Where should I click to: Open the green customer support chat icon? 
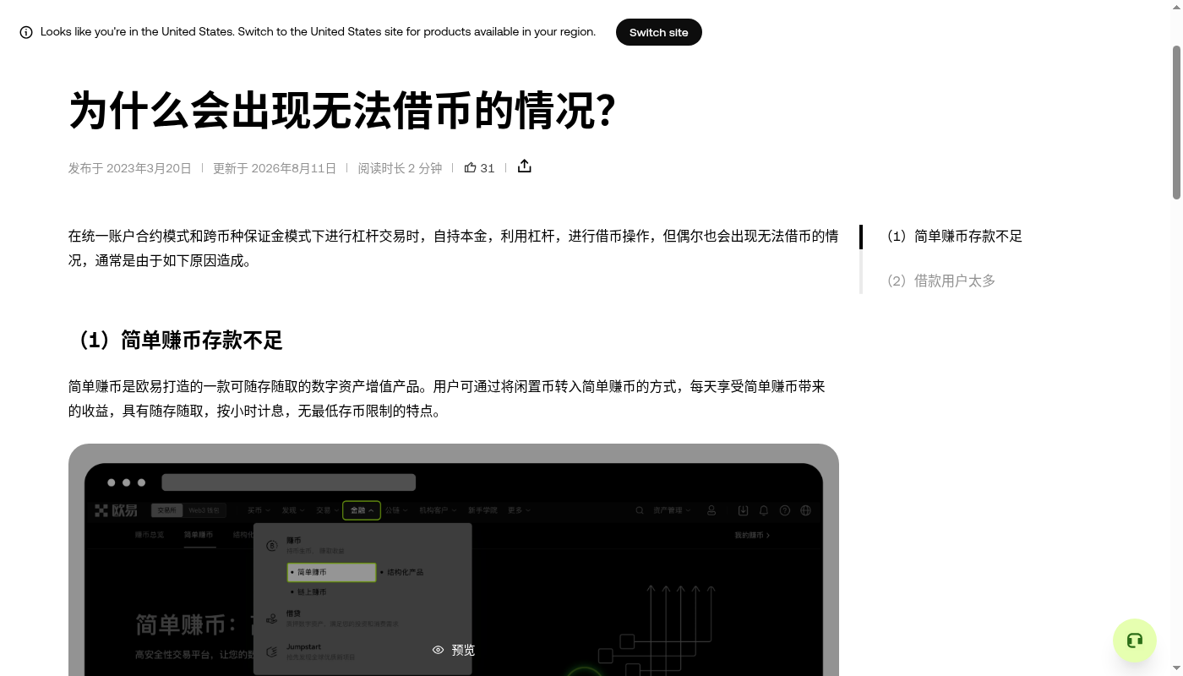click(1135, 641)
